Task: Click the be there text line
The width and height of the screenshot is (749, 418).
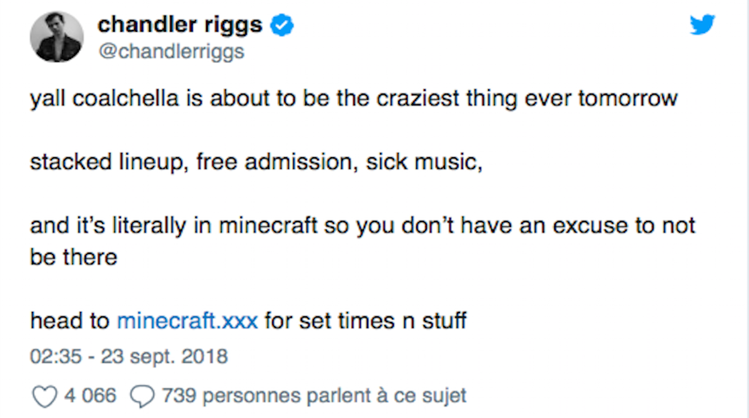Action: coord(74,256)
